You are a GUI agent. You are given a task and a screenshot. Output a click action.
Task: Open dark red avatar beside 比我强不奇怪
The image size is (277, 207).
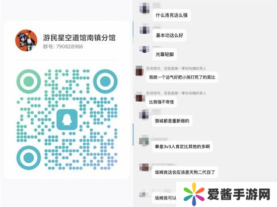coord(140,97)
